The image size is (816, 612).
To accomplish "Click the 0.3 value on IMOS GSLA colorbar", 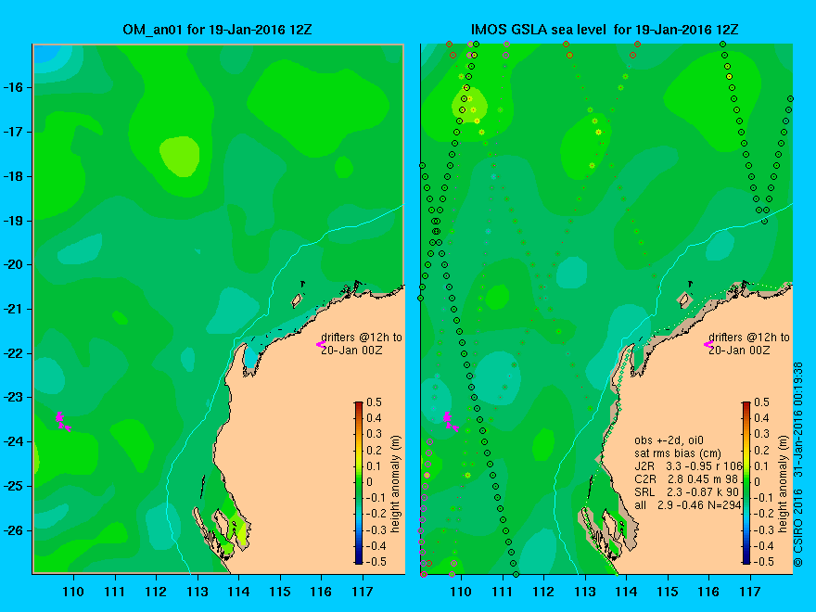I will point(762,434).
